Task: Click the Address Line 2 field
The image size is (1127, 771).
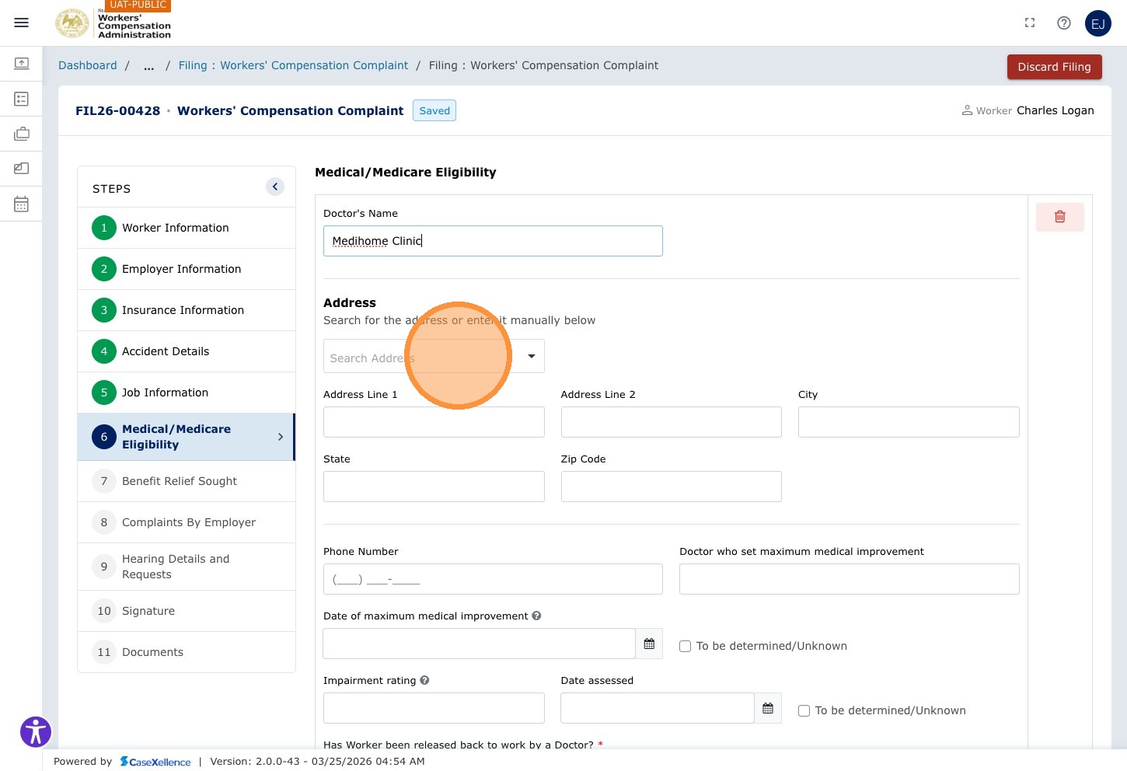Action: click(x=672, y=422)
